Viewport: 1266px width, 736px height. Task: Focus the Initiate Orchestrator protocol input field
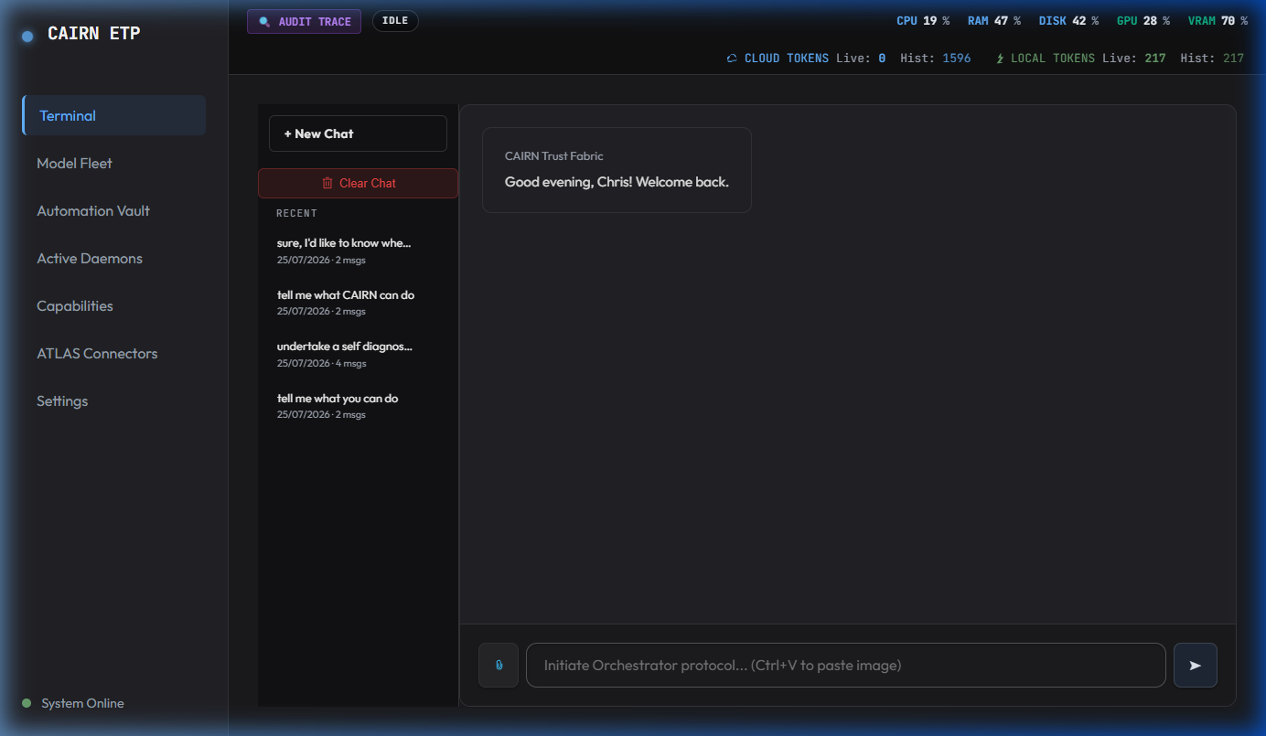(846, 665)
